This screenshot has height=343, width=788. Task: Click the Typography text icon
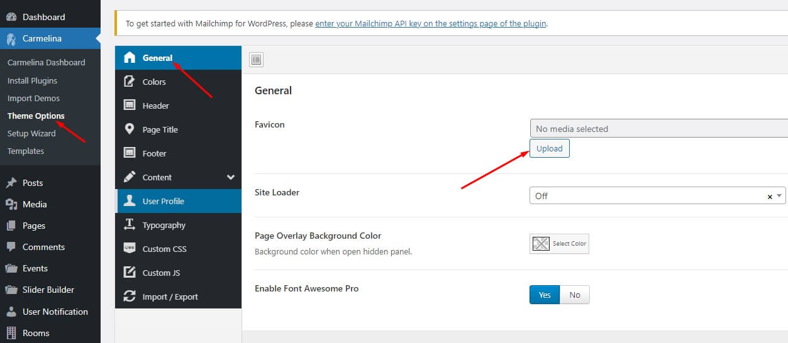[x=130, y=225]
